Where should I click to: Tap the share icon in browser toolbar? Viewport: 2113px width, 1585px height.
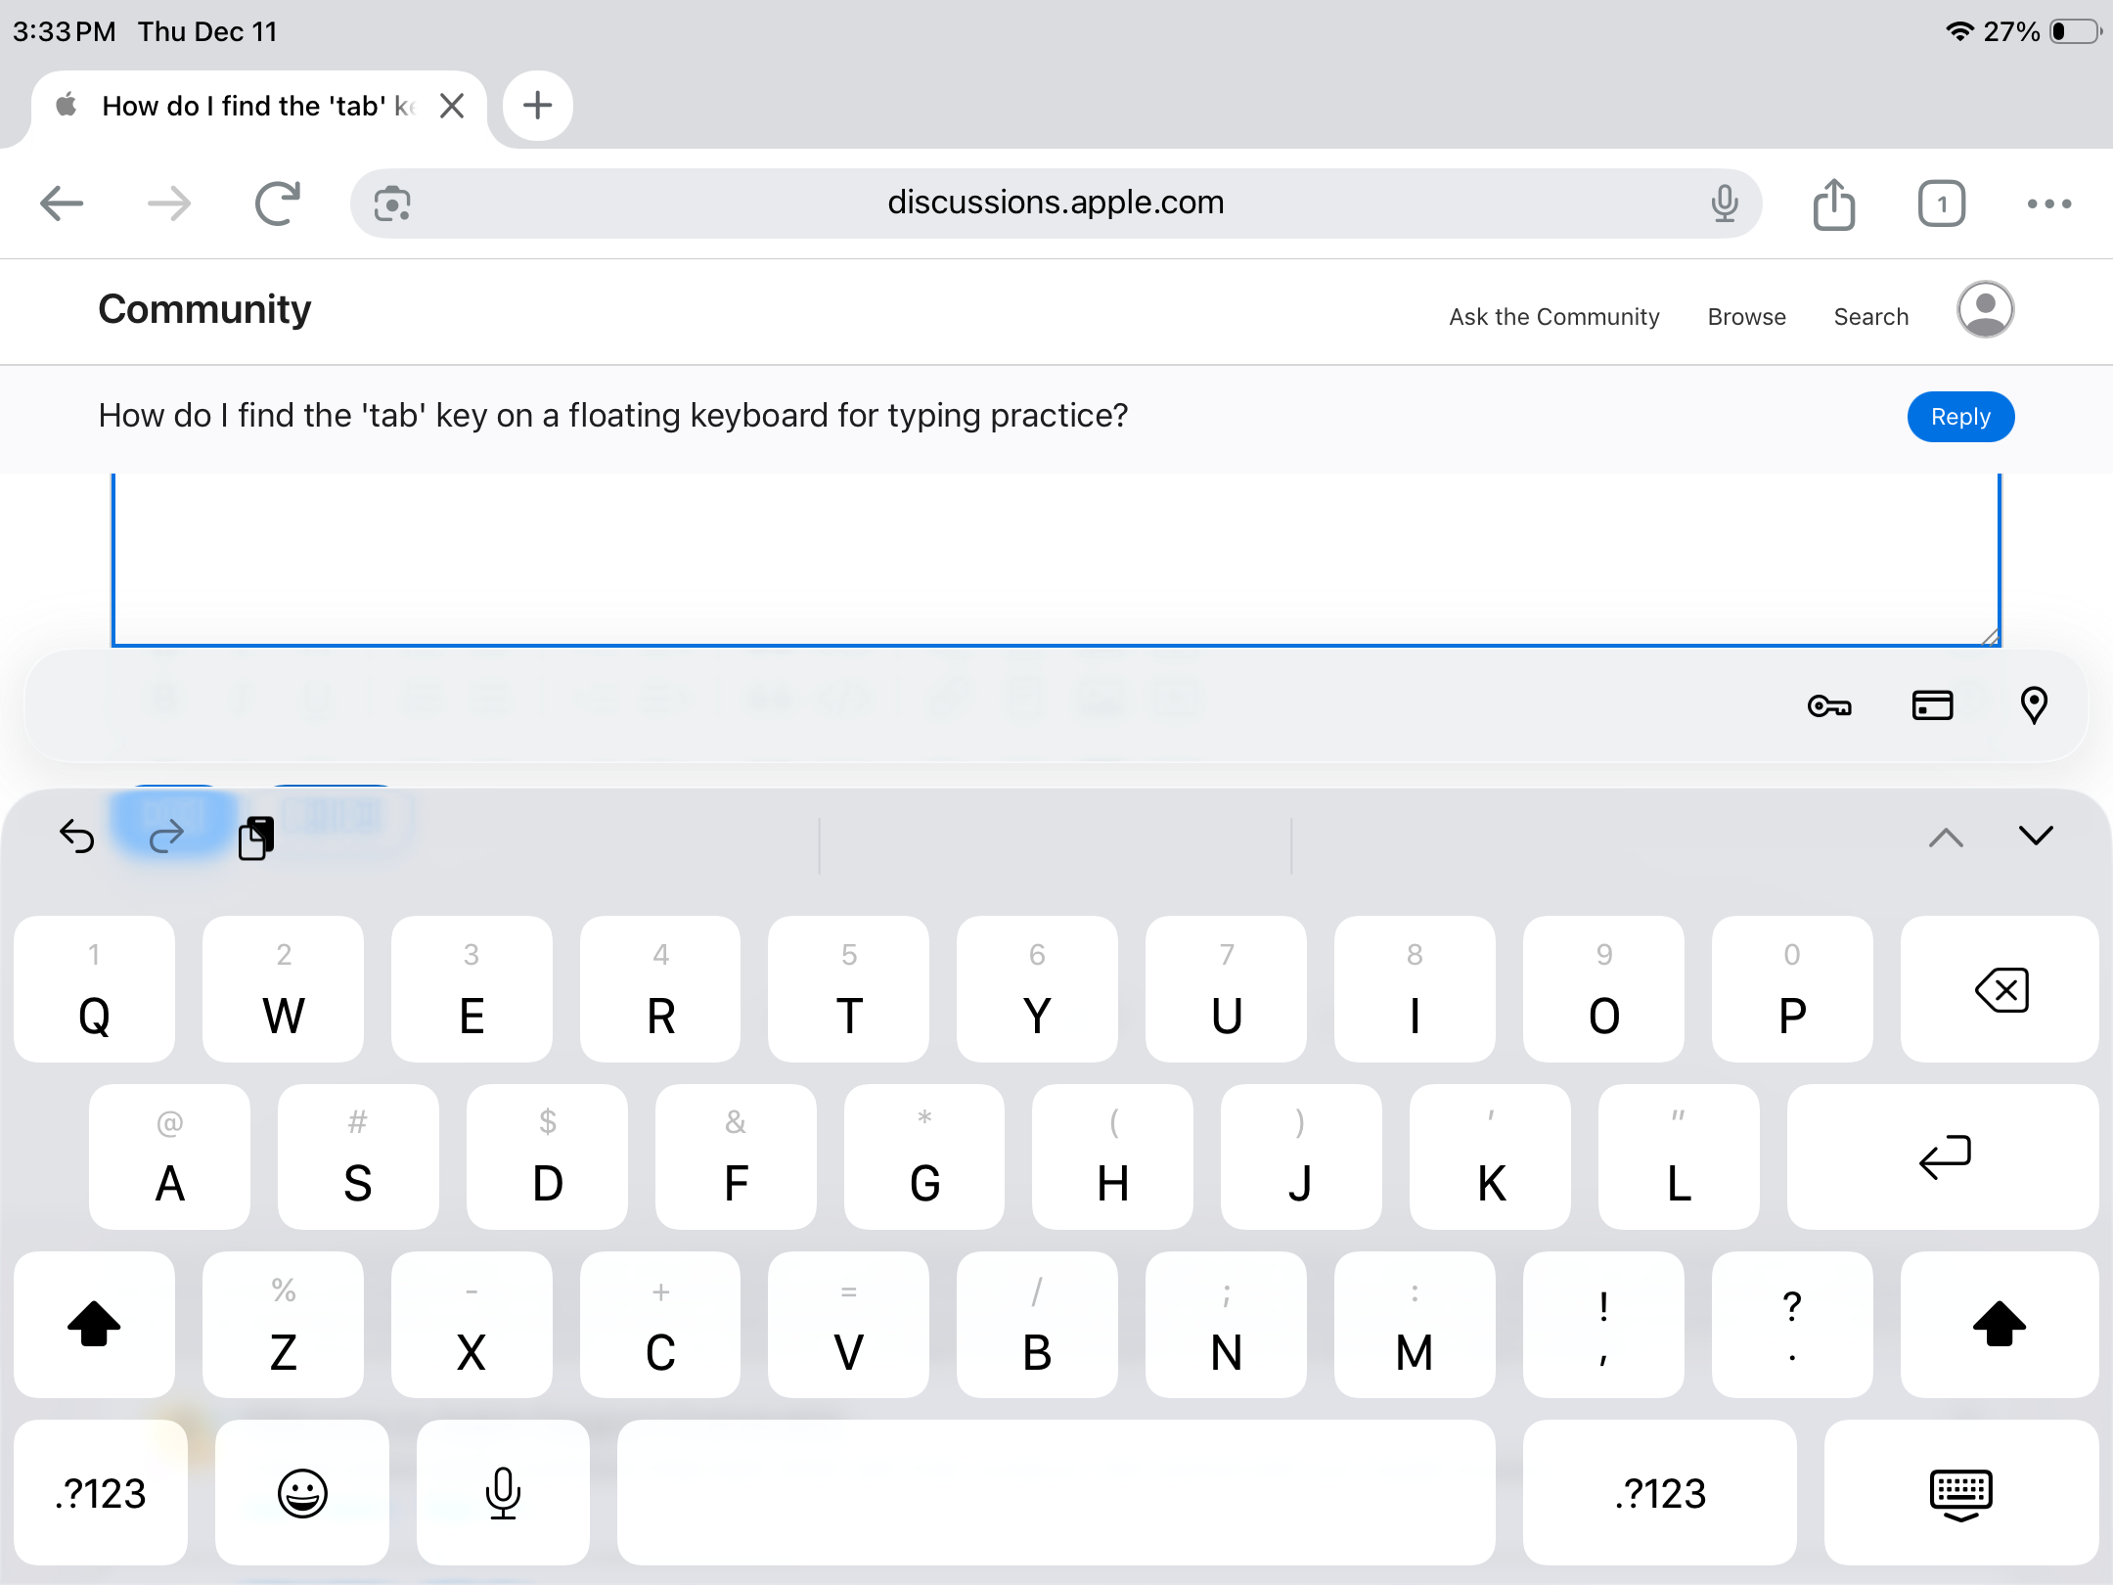pyautogui.click(x=1834, y=204)
